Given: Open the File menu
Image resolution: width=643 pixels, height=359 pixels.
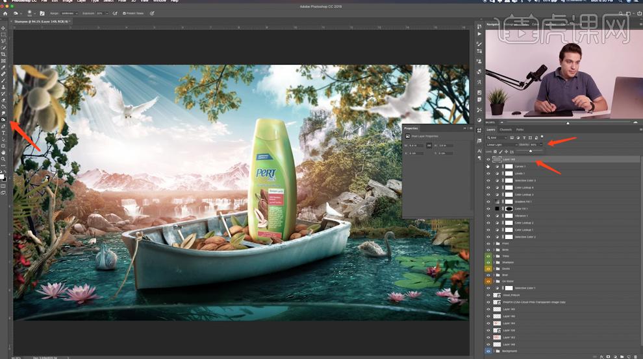Looking at the screenshot, I should click(44, 1).
